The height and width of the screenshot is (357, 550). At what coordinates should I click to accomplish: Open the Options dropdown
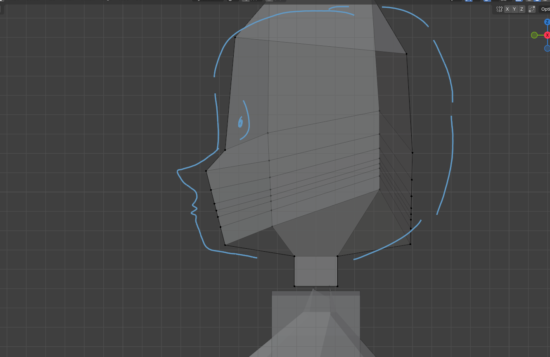click(x=544, y=9)
